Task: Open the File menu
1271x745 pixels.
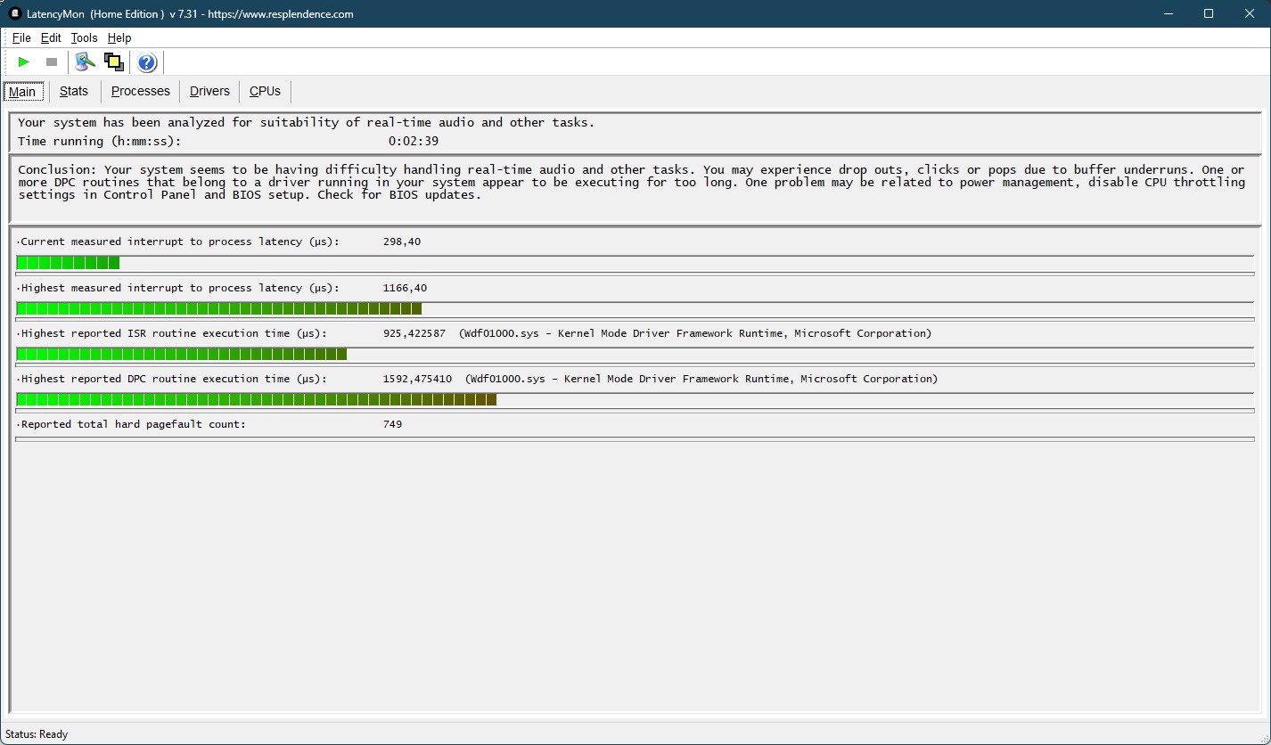Action: pyautogui.click(x=21, y=37)
